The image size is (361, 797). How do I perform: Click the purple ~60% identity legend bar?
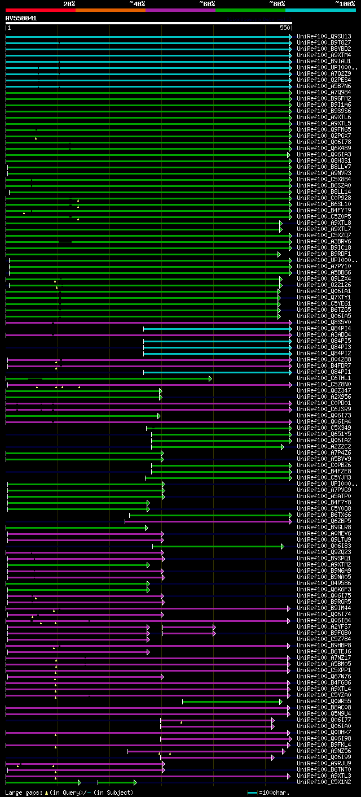coord(180,10)
